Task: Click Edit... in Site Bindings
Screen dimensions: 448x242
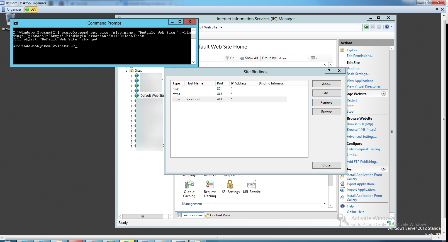Action: click(x=327, y=93)
